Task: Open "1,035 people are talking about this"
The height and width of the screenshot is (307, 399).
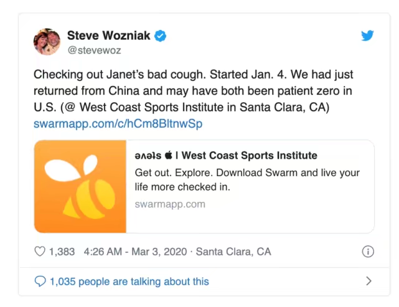Action: [x=129, y=281]
